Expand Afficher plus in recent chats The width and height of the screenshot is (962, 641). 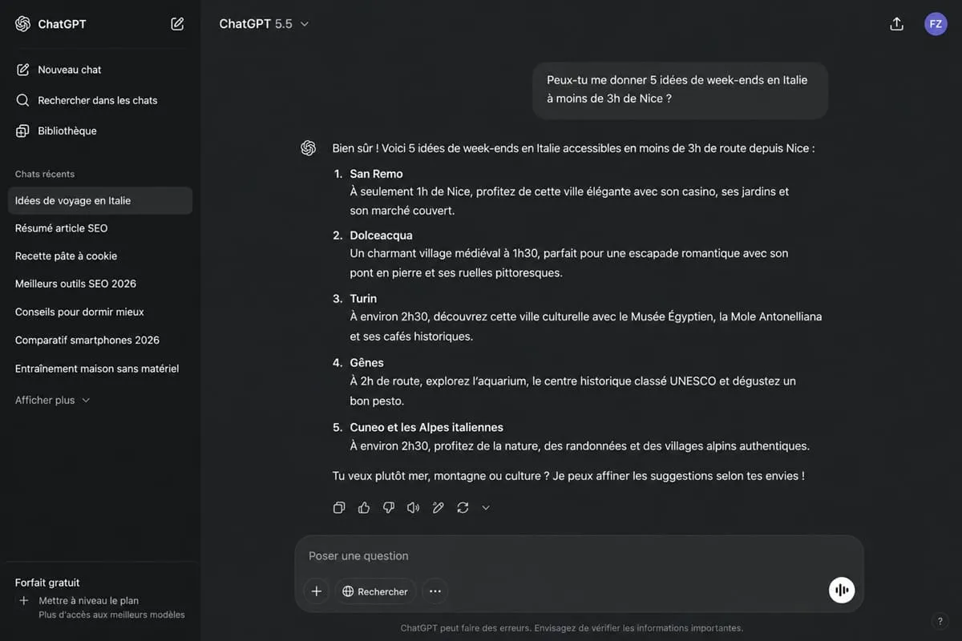pos(53,400)
